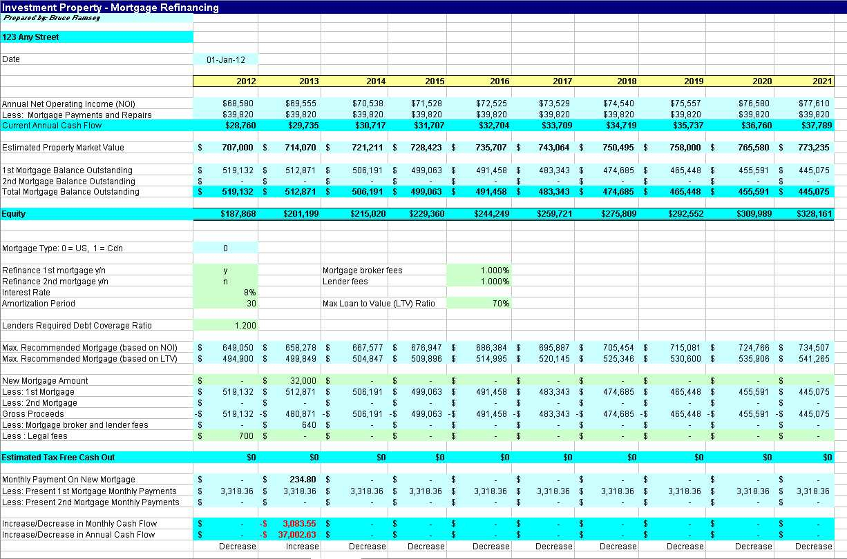
Task: Click the 2021 column year header
Action: [821, 81]
